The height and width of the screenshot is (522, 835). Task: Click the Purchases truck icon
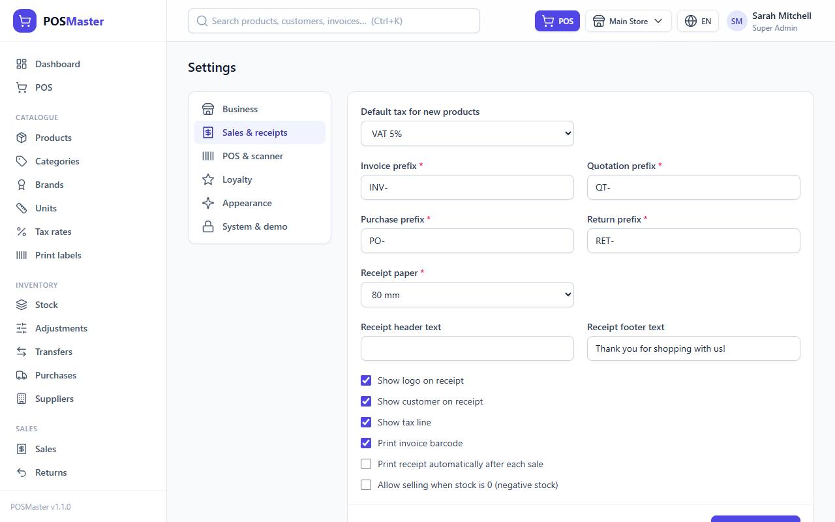(22, 375)
